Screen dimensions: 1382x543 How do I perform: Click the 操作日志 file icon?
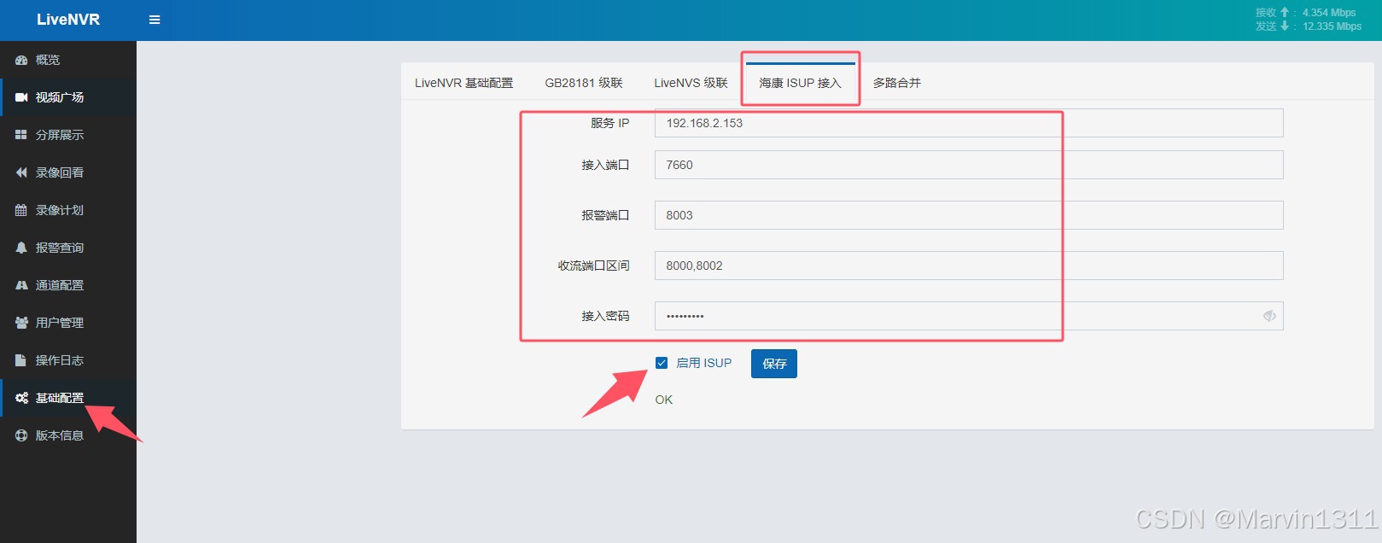21,360
